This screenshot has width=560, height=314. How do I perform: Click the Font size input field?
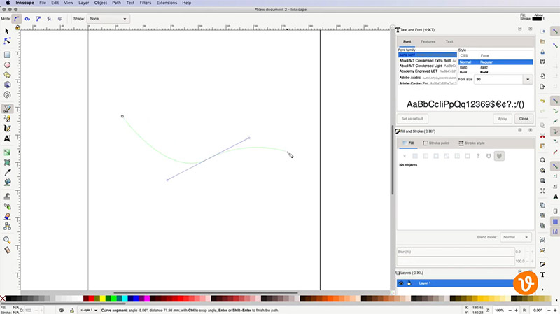(x=498, y=79)
